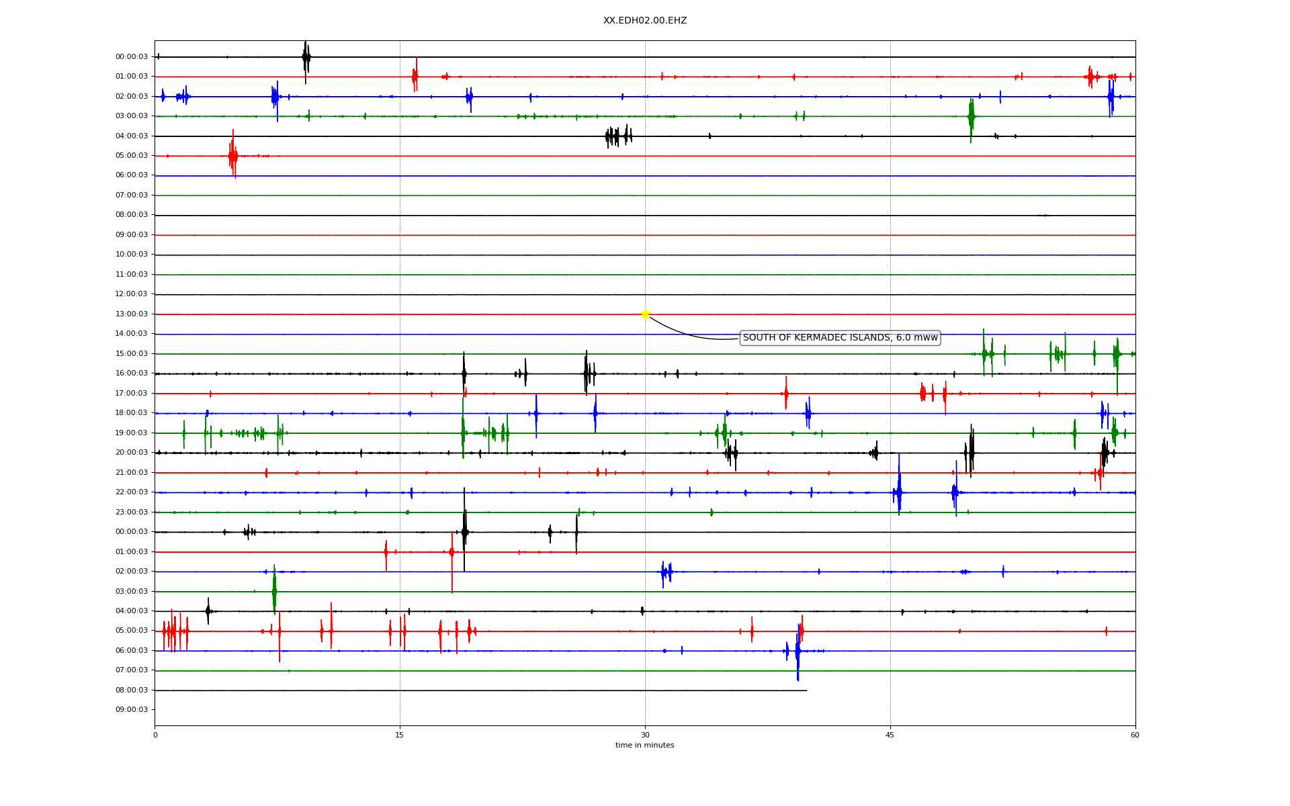Click the x-axis label 'time in minutes'
The width and height of the screenshot is (1290, 806).
[644, 746]
